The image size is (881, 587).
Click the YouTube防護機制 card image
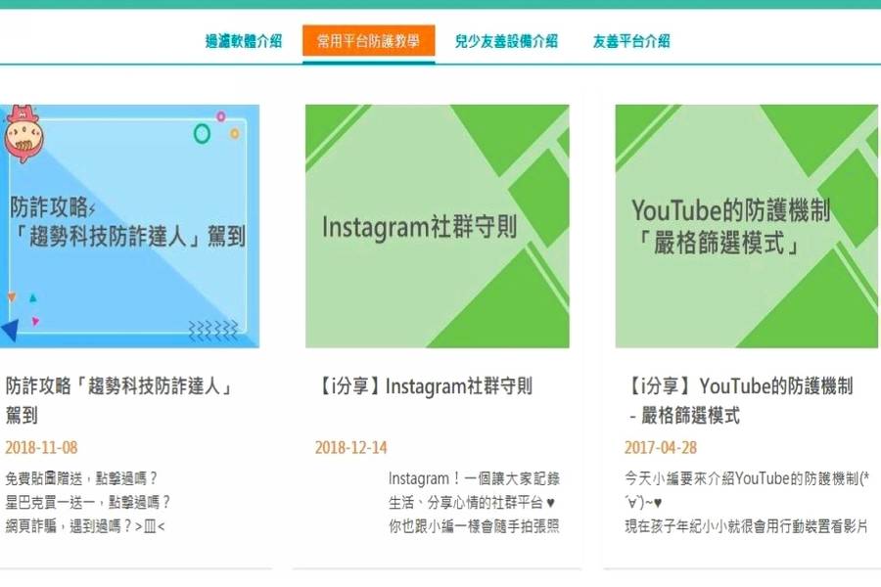tap(745, 226)
